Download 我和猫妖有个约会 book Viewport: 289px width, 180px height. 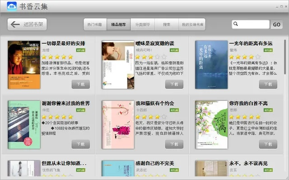pyautogui.click(x=174, y=144)
